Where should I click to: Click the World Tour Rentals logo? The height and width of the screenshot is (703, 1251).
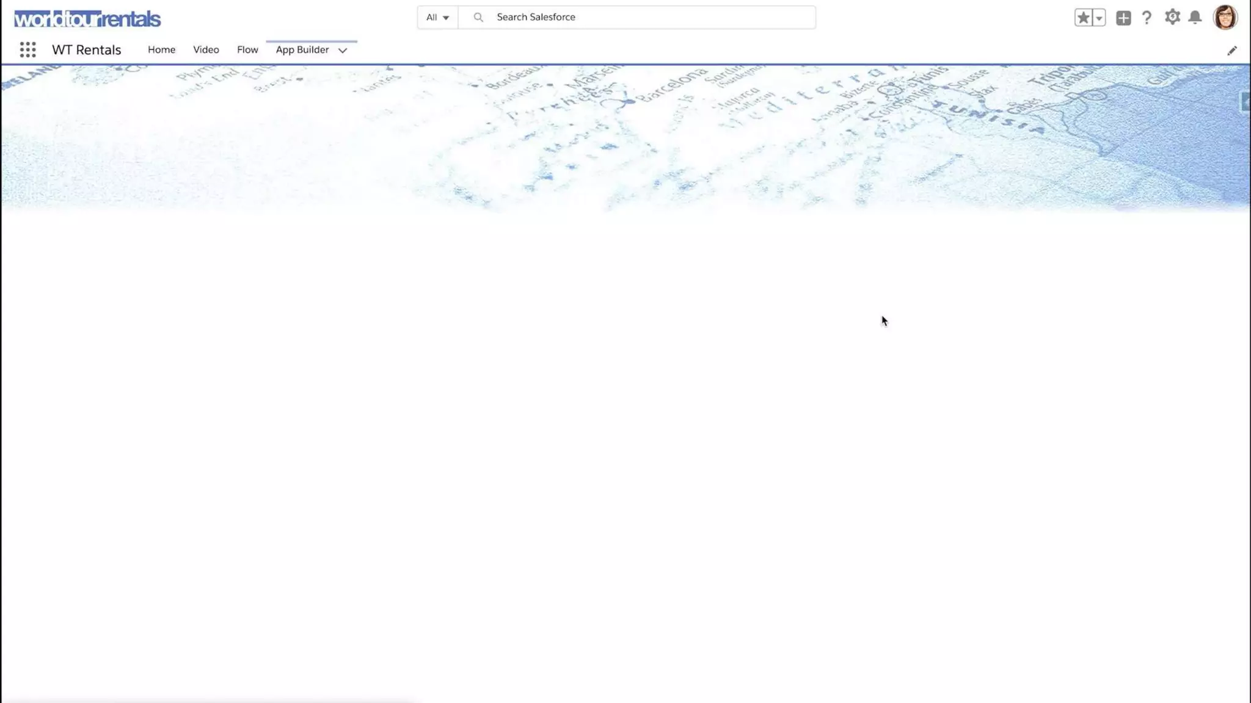(87, 19)
